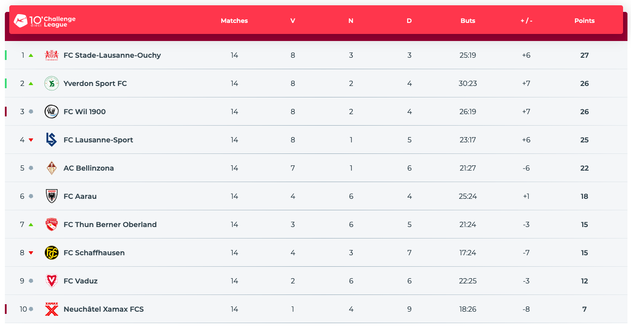Open FC Thun Berner Oberland team link

click(110, 224)
